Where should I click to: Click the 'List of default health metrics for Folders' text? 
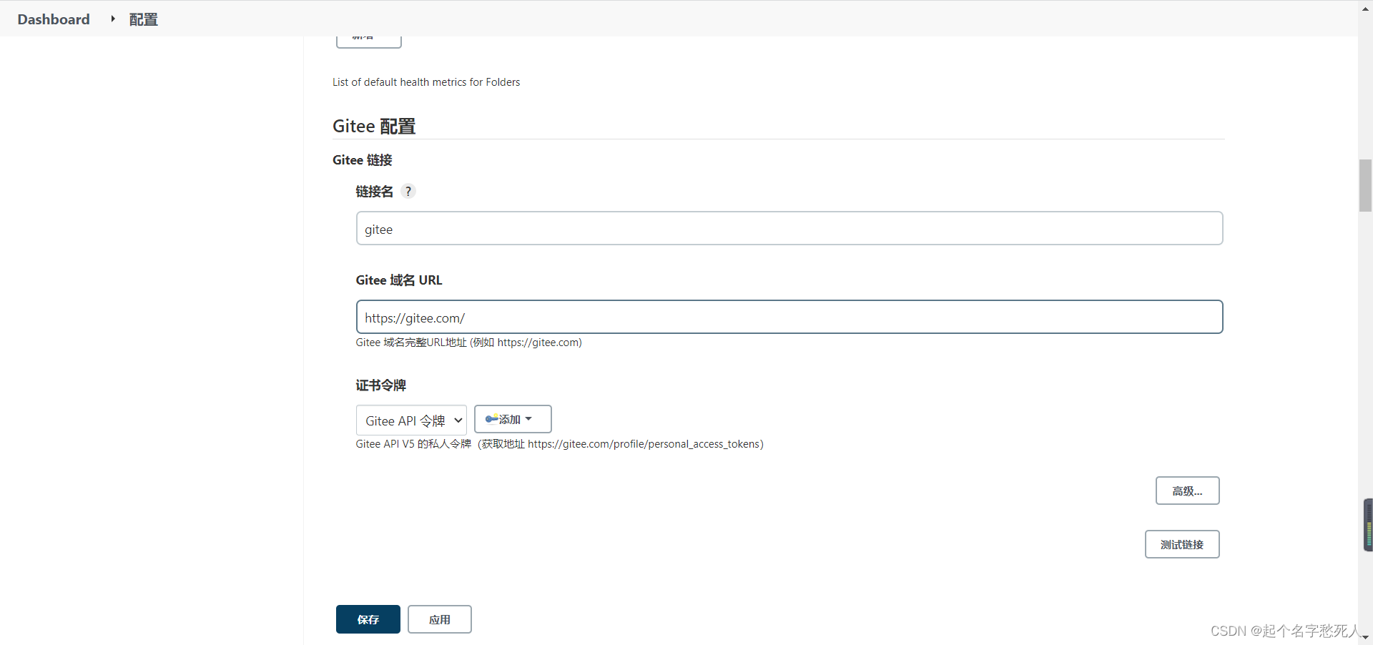426,82
